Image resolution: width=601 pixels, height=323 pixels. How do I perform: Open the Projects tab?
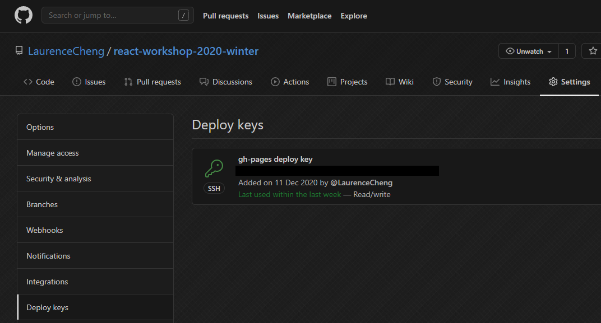(347, 82)
